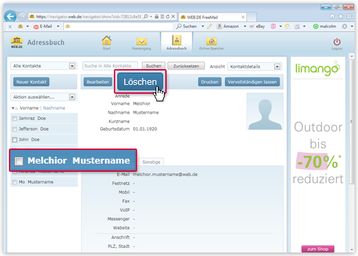Open browser tools gear icon
This screenshot has width=358, height=256.
(x=349, y=16)
